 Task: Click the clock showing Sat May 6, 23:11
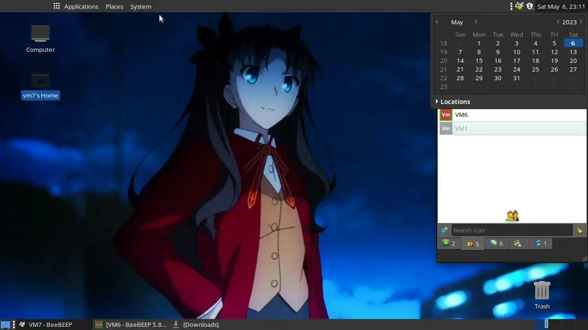pos(561,6)
